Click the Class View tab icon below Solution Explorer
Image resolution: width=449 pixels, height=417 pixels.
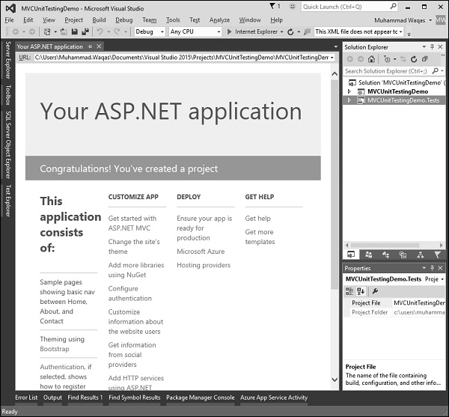[386, 255]
